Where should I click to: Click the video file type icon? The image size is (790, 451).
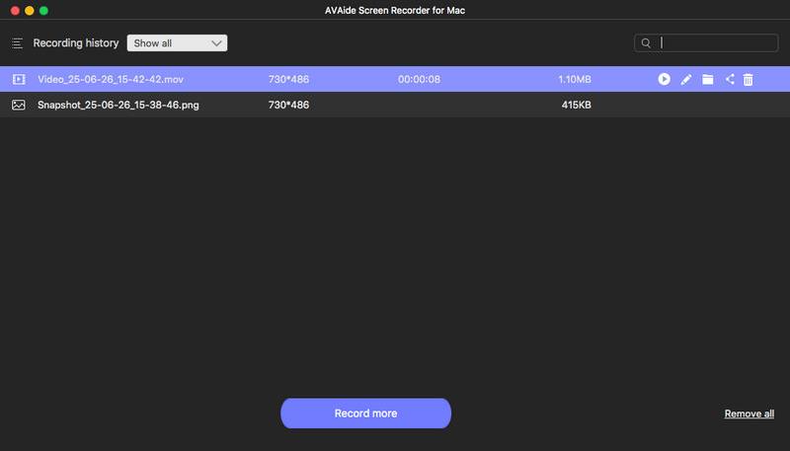(x=19, y=79)
